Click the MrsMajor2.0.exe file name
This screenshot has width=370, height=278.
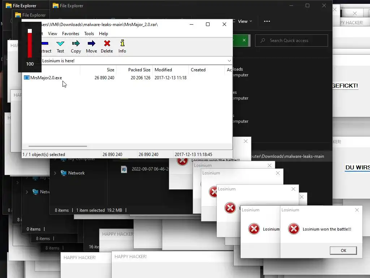(x=46, y=78)
